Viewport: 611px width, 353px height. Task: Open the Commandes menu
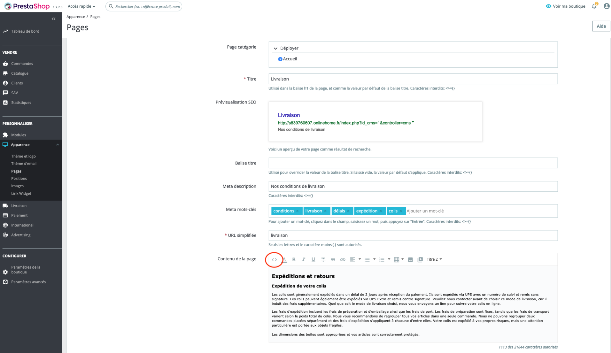[22, 64]
